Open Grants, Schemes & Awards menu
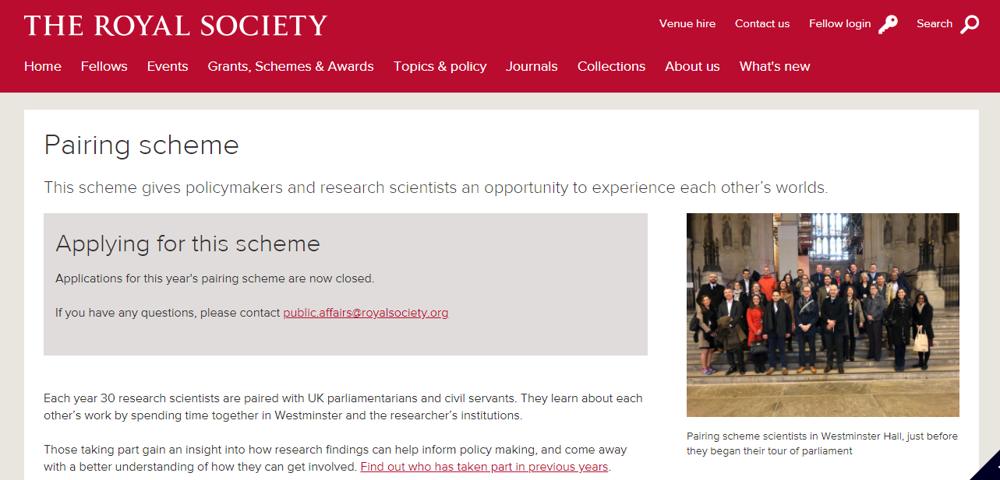This screenshot has width=1000, height=480. 291,67
